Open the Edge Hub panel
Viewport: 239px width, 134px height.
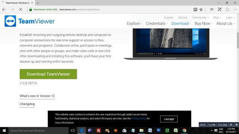click(x=212, y=9)
